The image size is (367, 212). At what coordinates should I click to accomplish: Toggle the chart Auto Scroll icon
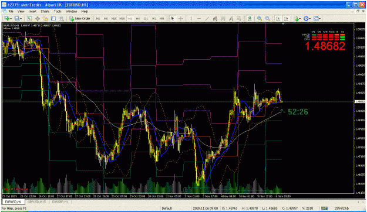[x=278, y=18]
